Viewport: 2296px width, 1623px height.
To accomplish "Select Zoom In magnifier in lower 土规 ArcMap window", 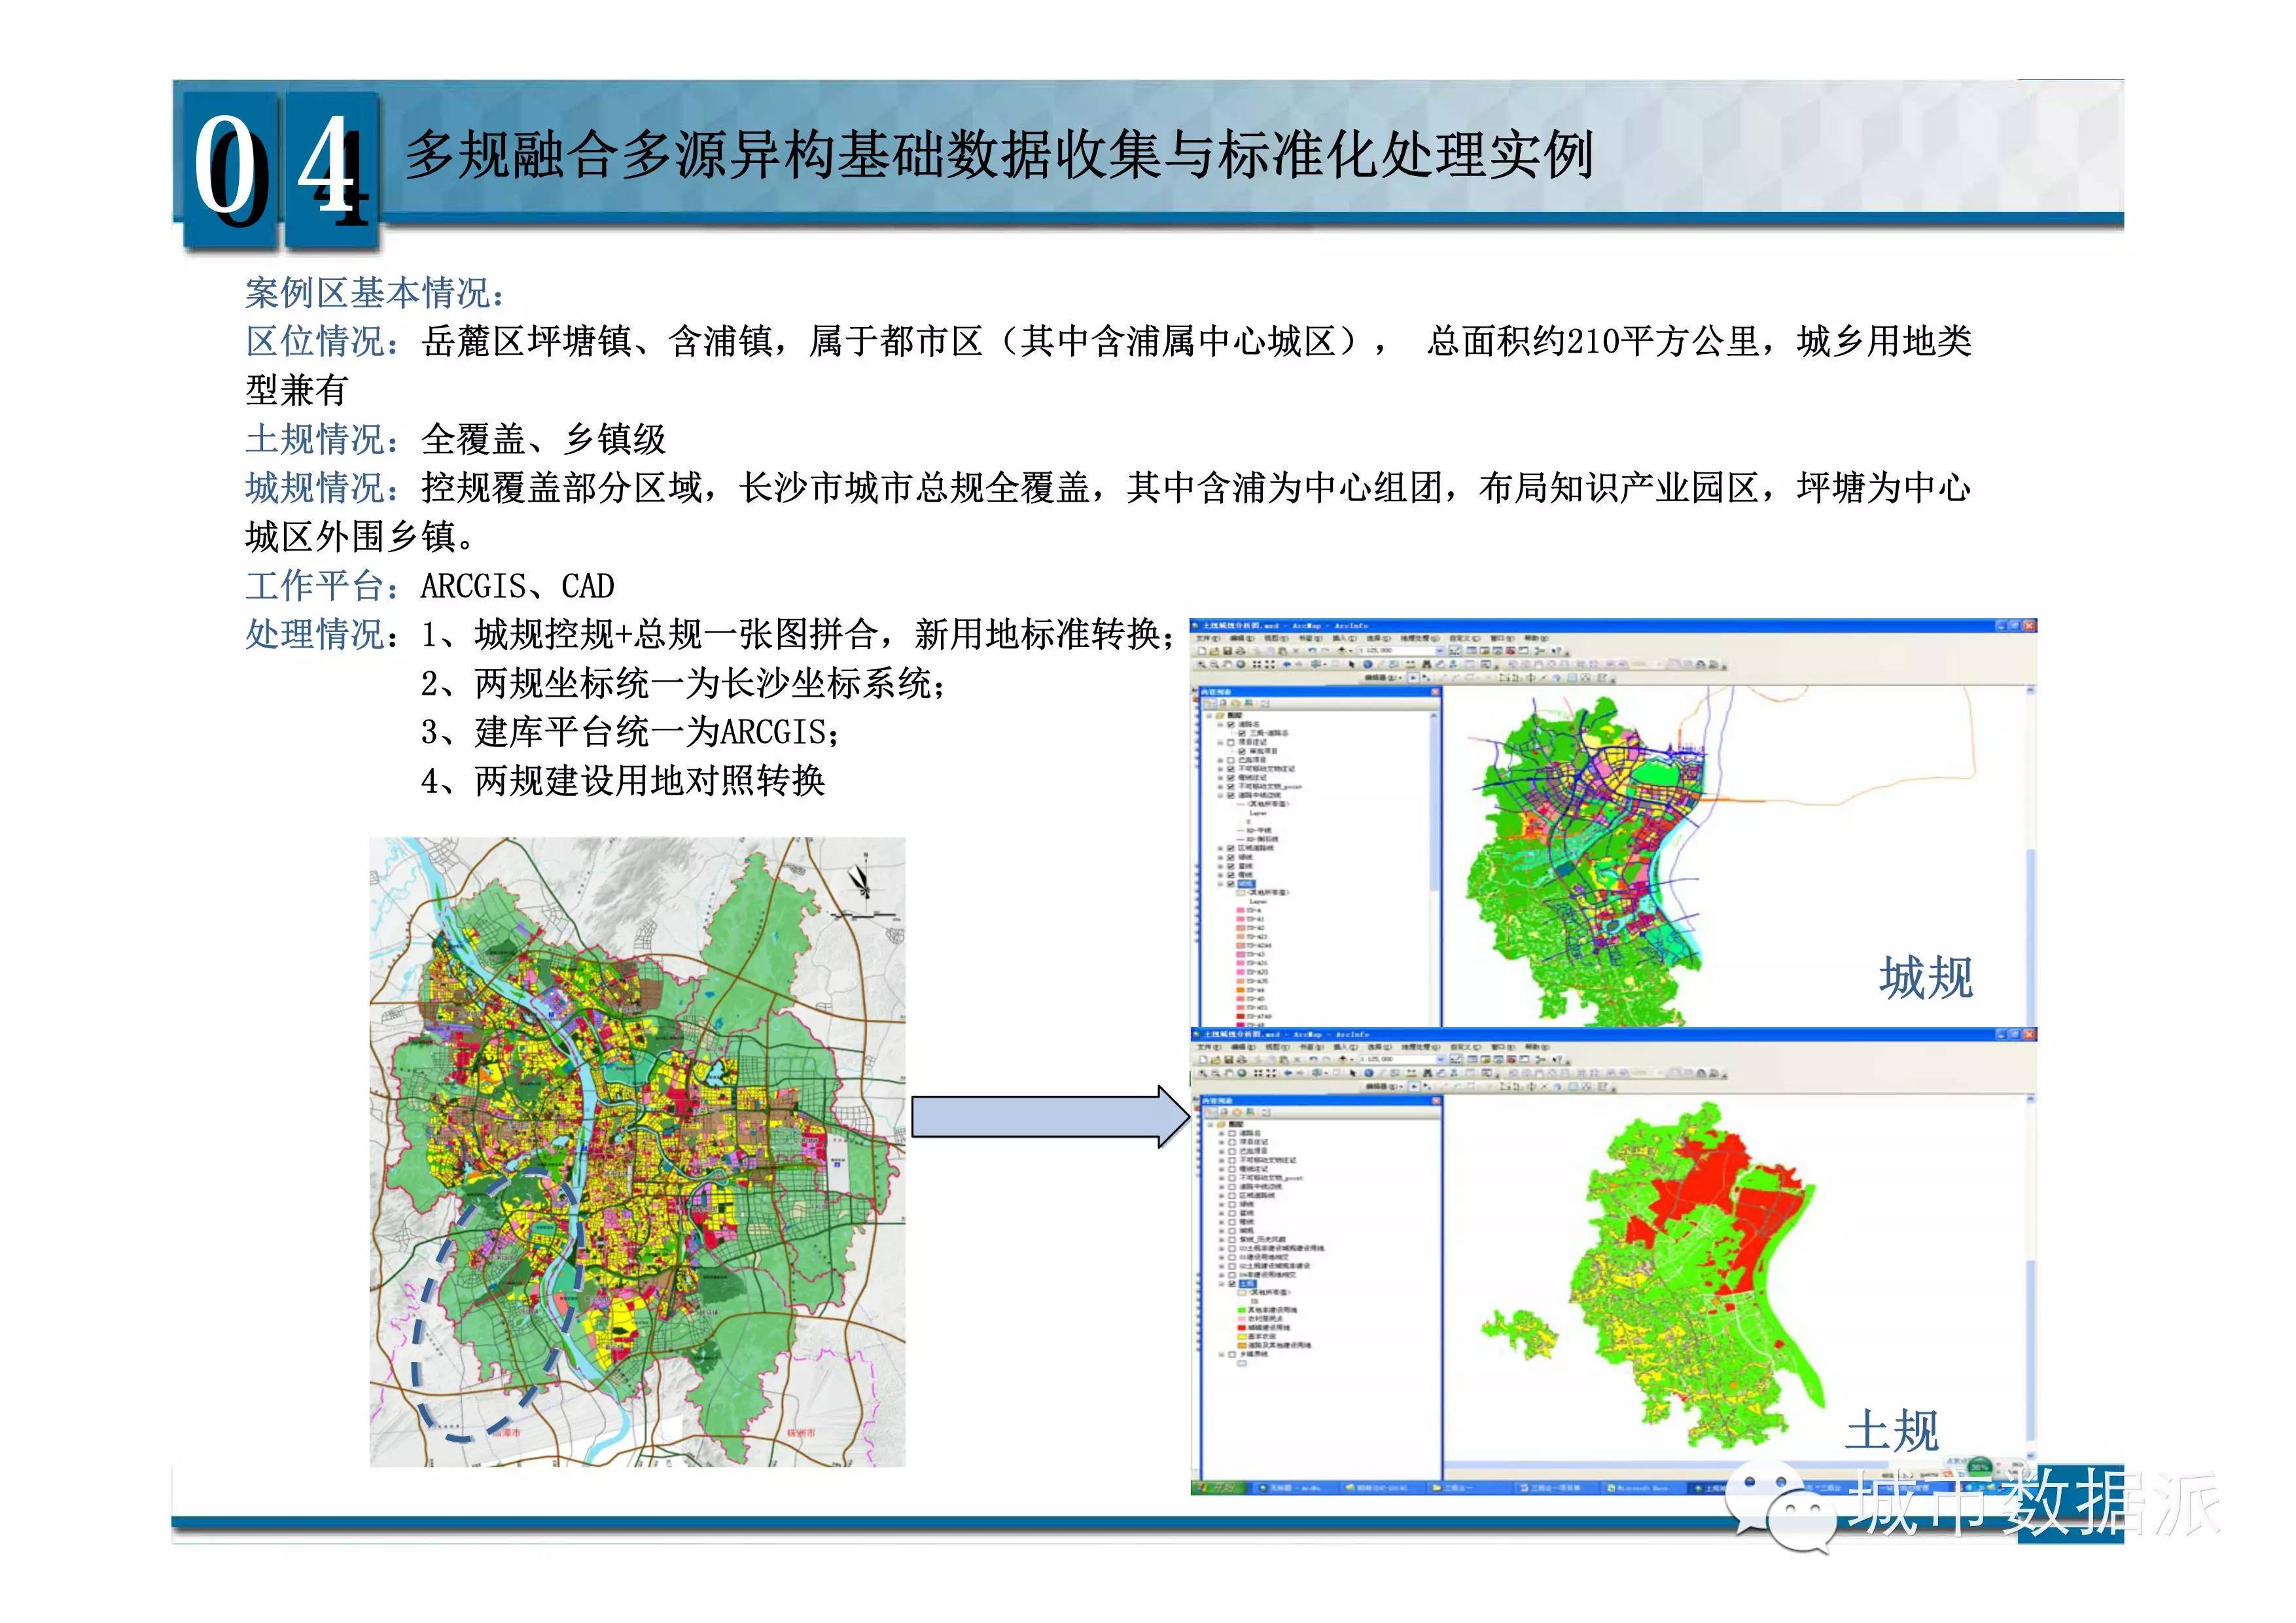I will (x=1203, y=1073).
